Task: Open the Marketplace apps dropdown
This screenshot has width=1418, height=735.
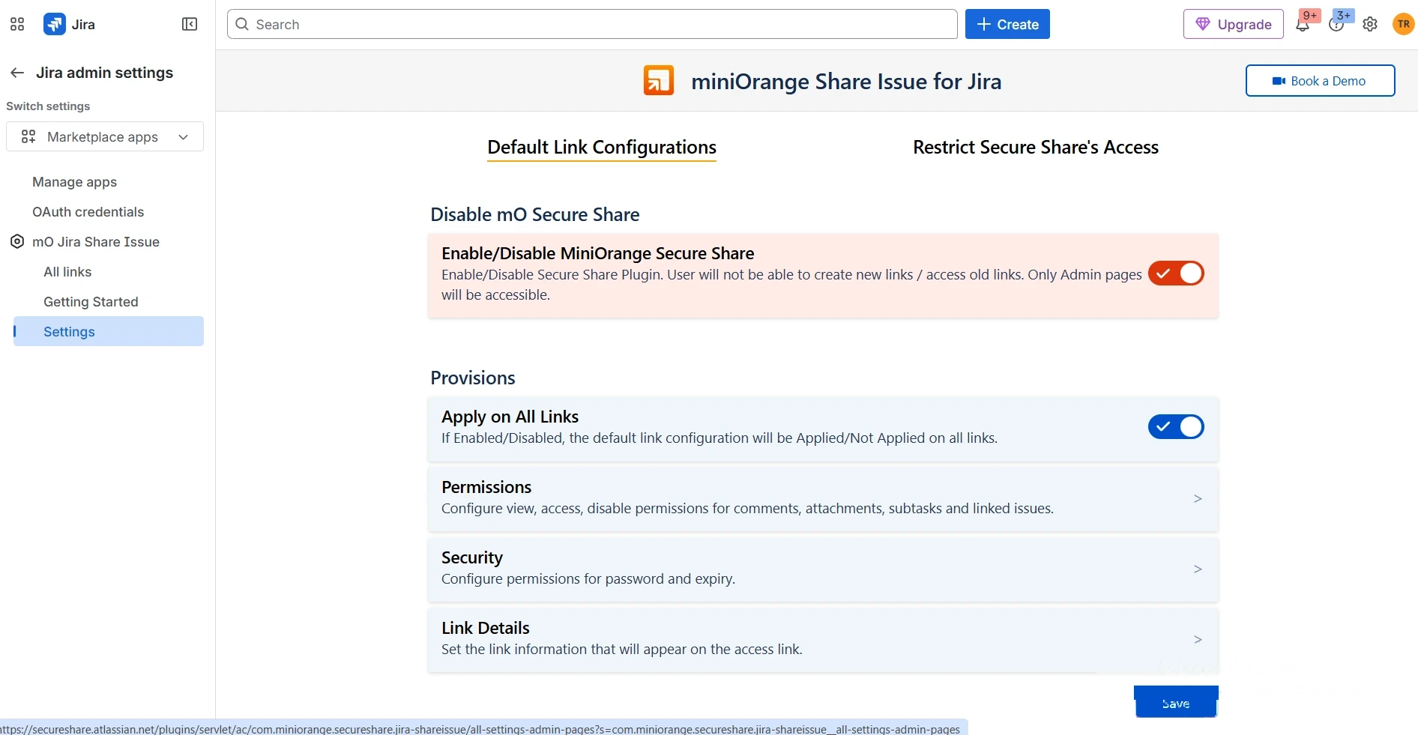Action: 105,136
